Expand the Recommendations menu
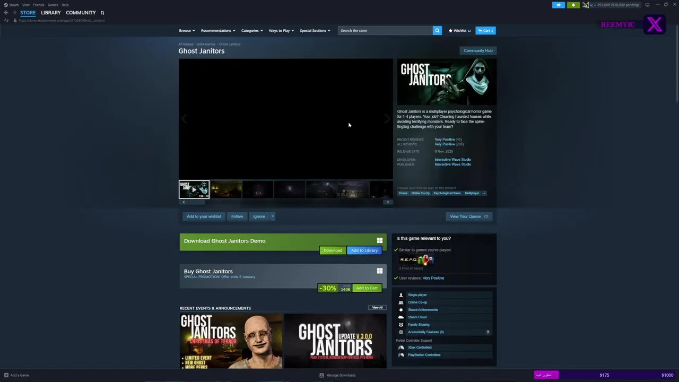This screenshot has height=382, width=679. [x=218, y=30]
